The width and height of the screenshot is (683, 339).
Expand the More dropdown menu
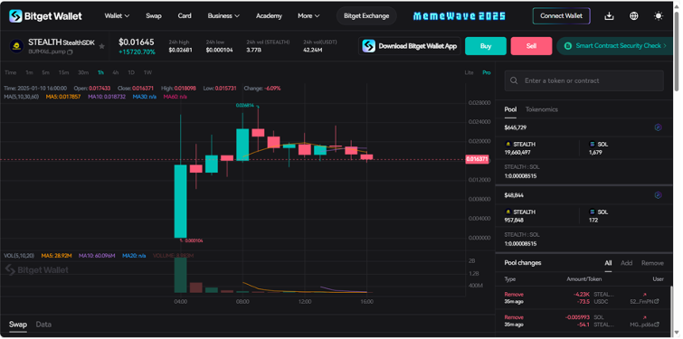tap(308, 16)
